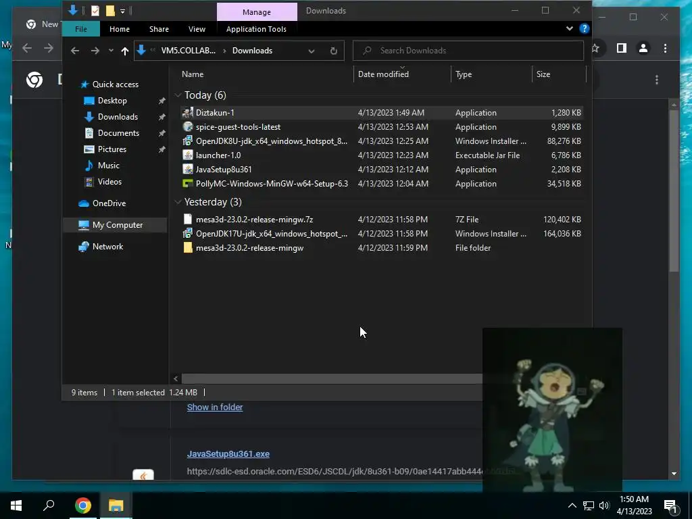Click the New folder quick access icon
692x519 pixels.
point(110,11)
